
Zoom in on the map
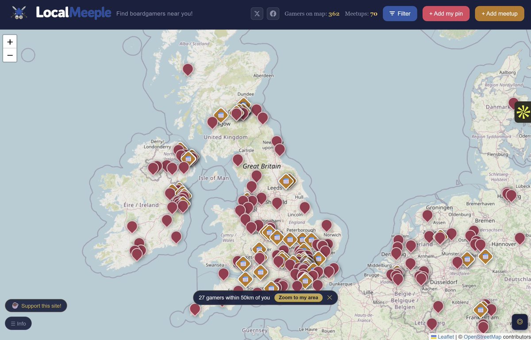tap(10, 42)
